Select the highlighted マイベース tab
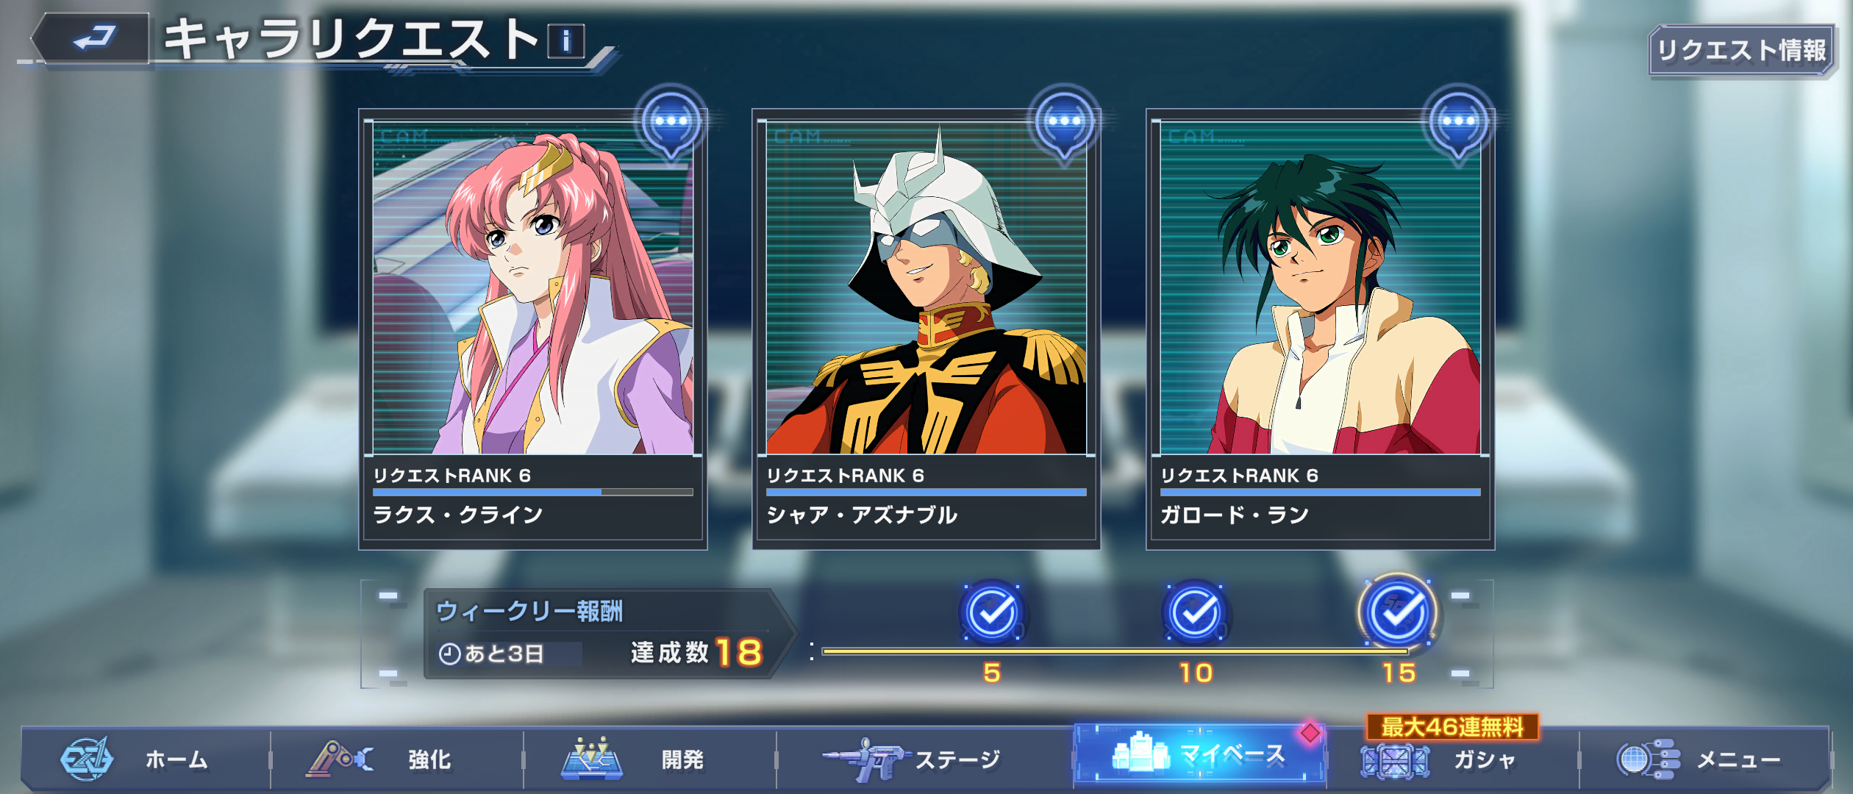This screenshot has width=1853, height=794. (x=1200, y=754)
